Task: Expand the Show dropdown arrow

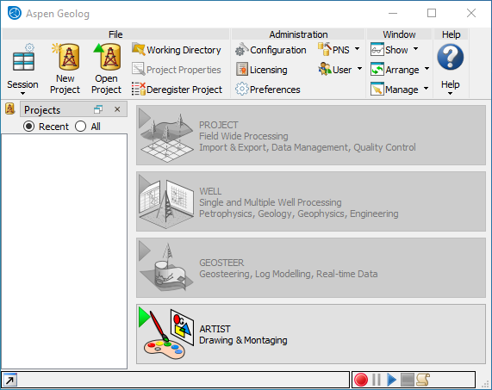Action: [416, 49]
